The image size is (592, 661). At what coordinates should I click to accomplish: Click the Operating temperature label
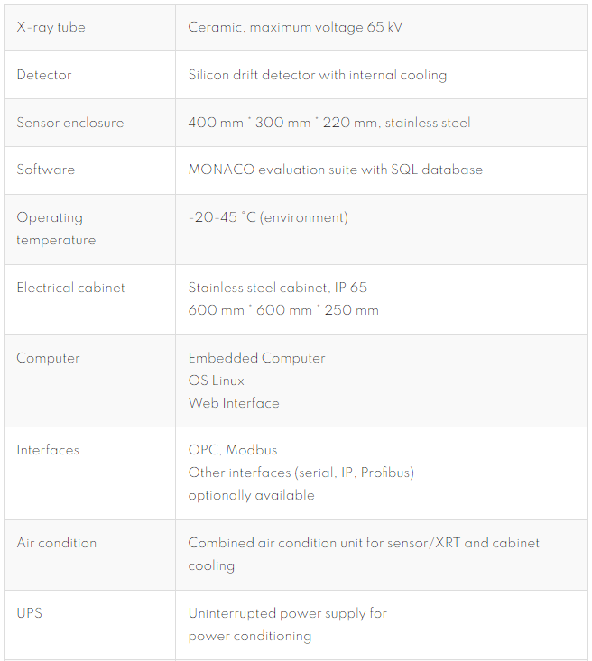click(56, 229)
